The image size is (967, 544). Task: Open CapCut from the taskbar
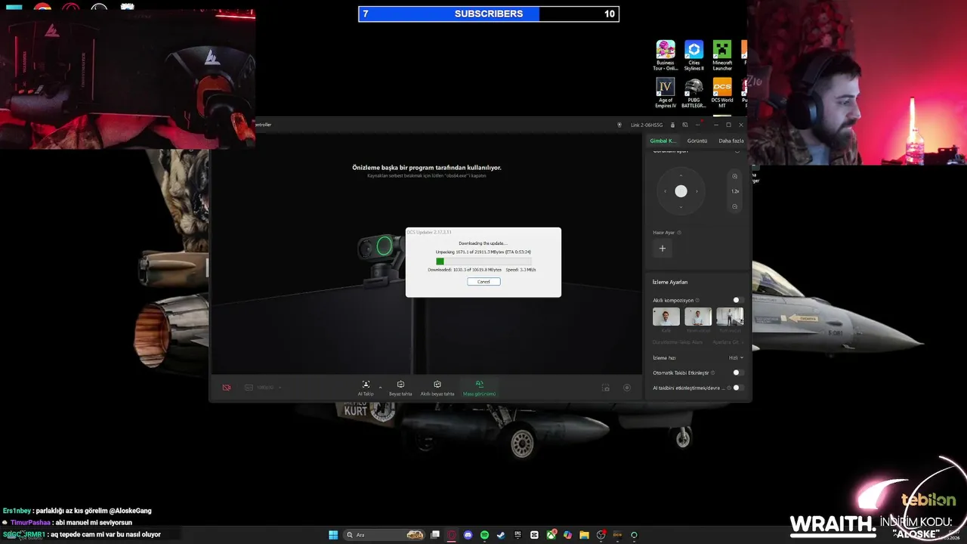pyautogui.click(x=534, y=535)
